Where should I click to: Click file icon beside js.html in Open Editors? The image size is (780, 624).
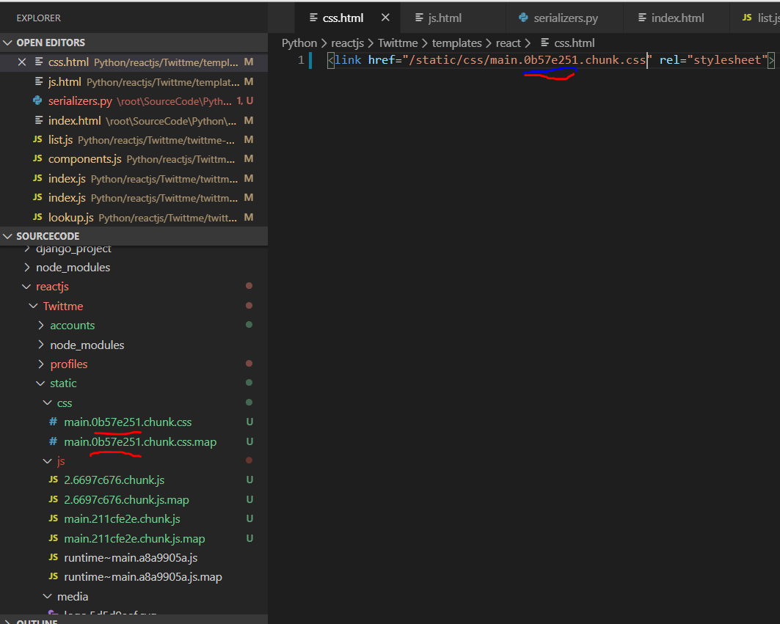37,82
